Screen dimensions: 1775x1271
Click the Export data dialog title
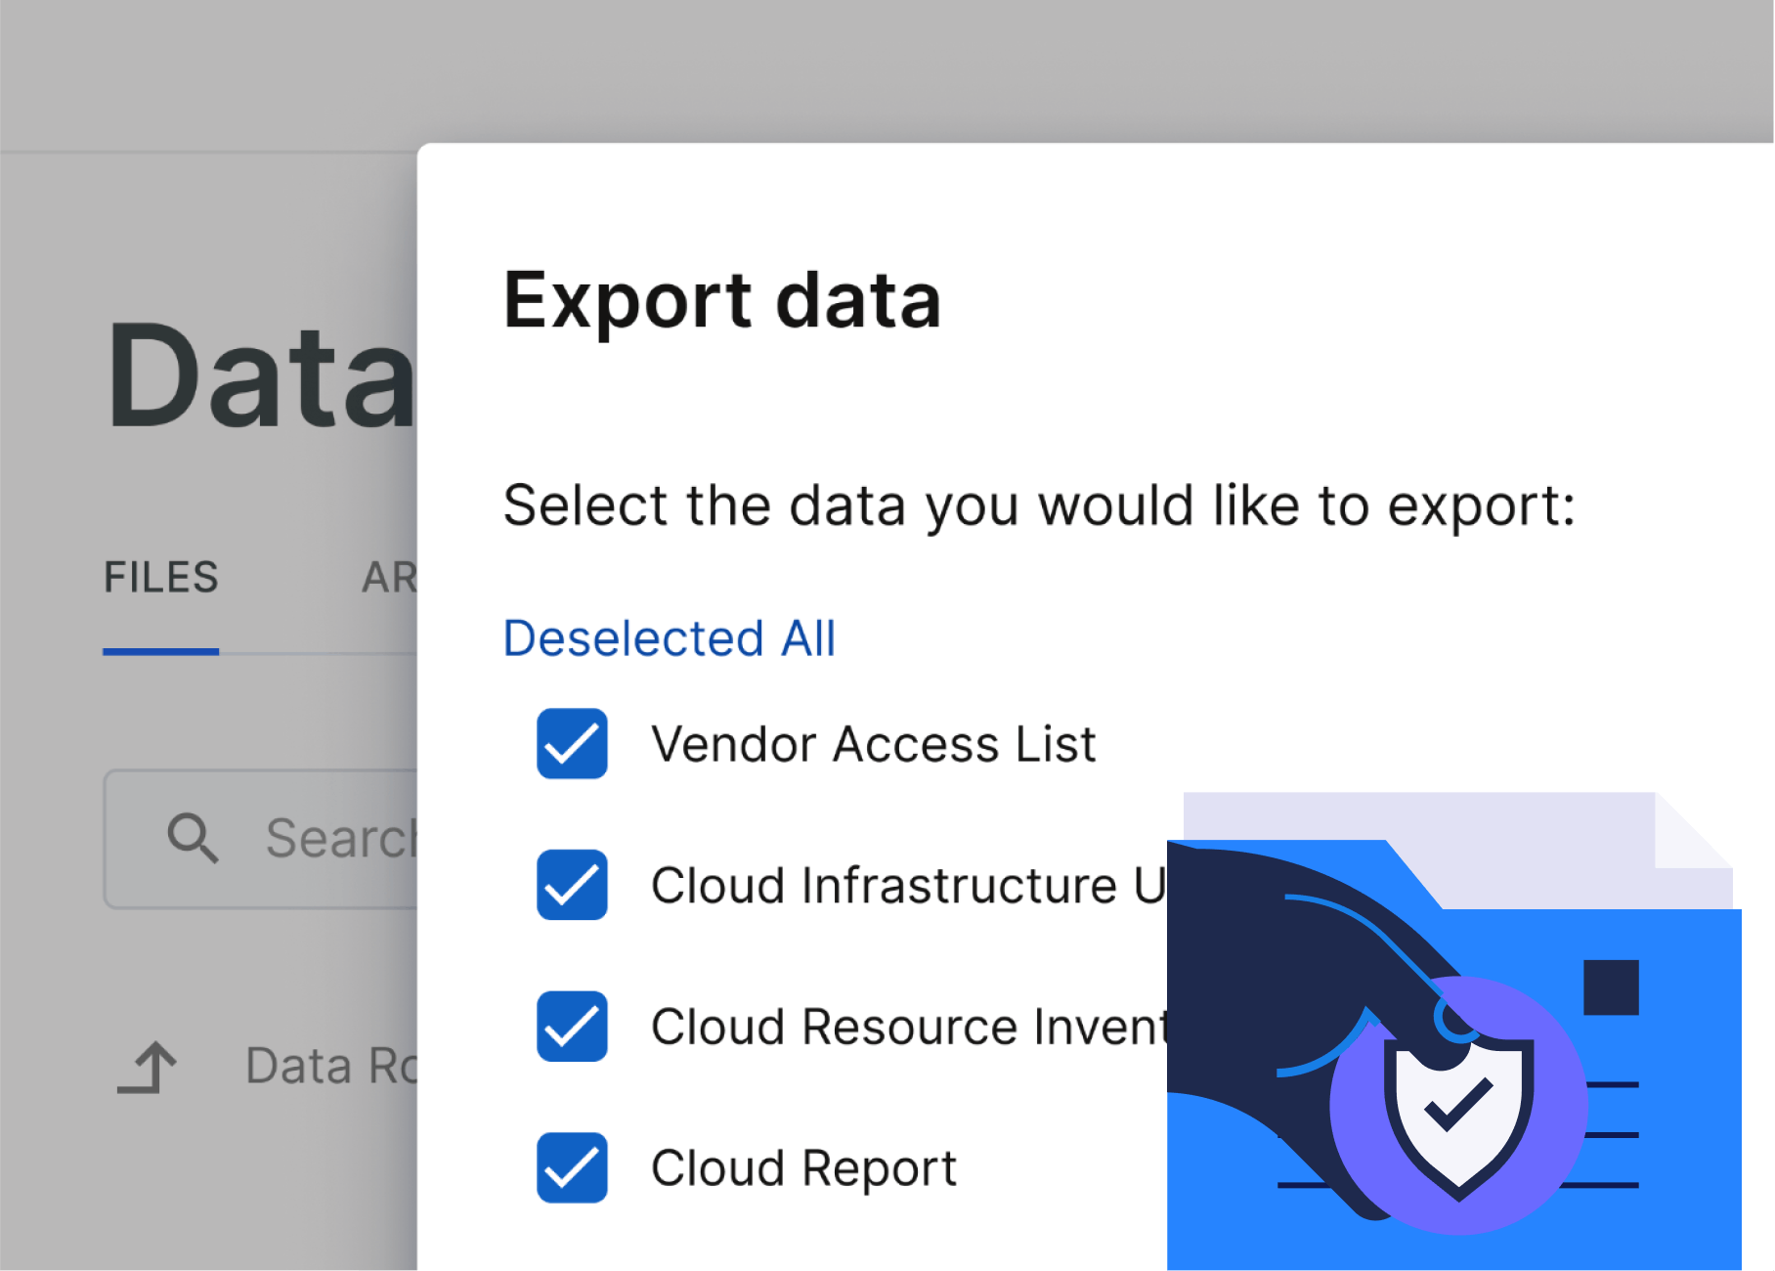(x=722, y=300)
